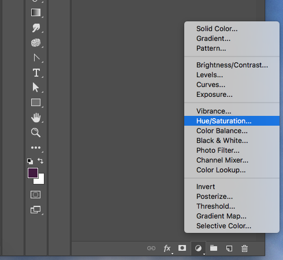Add a Brightness/Contrast... adjustment
283x260 pixels.
tap(232, 65)
